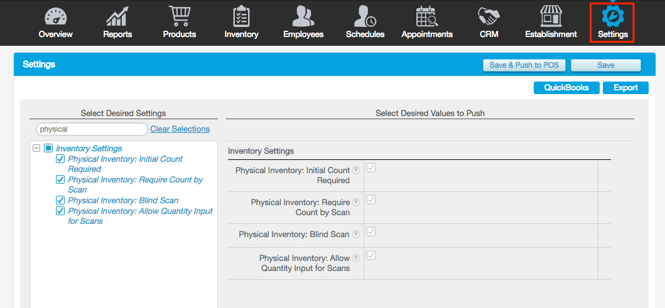Open the Appointments calendar icon
The image size is (665, 308).
coord(427,17)
